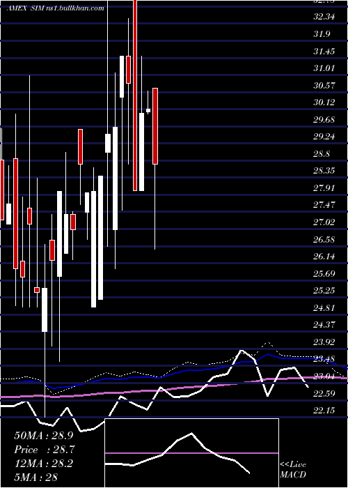348x488 pixels.
Task: Click the 28.35 price axis label
Action: point(324,171)
